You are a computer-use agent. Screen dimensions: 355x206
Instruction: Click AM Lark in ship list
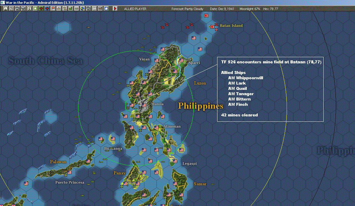click(x=237, y=83)
